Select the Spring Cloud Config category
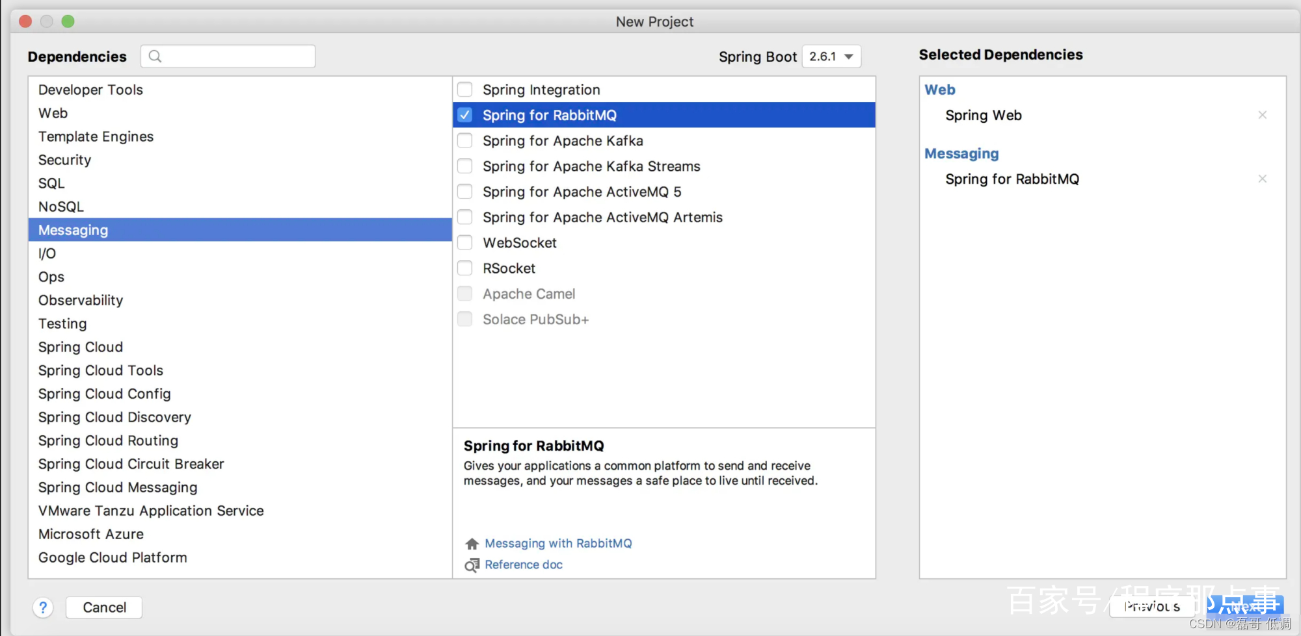 coord(240,394)
